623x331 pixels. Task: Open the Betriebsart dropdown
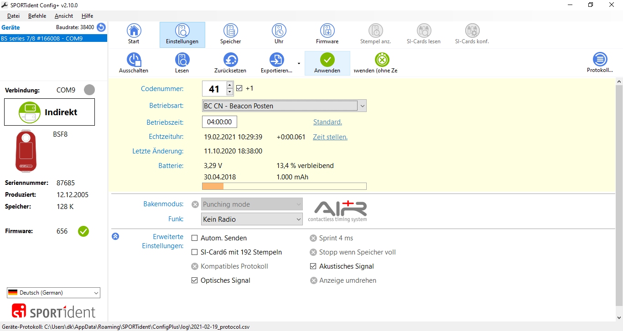[x=284, y=106]
